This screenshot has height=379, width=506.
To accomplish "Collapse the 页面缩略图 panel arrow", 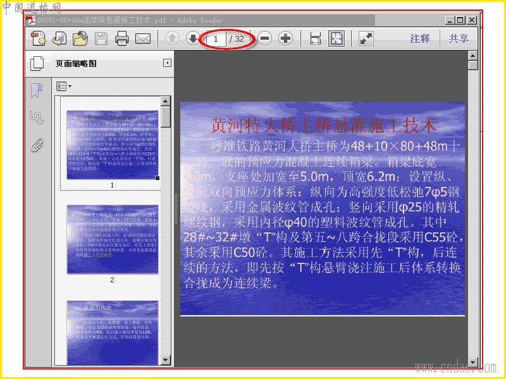I will click(x=167, y=63).
